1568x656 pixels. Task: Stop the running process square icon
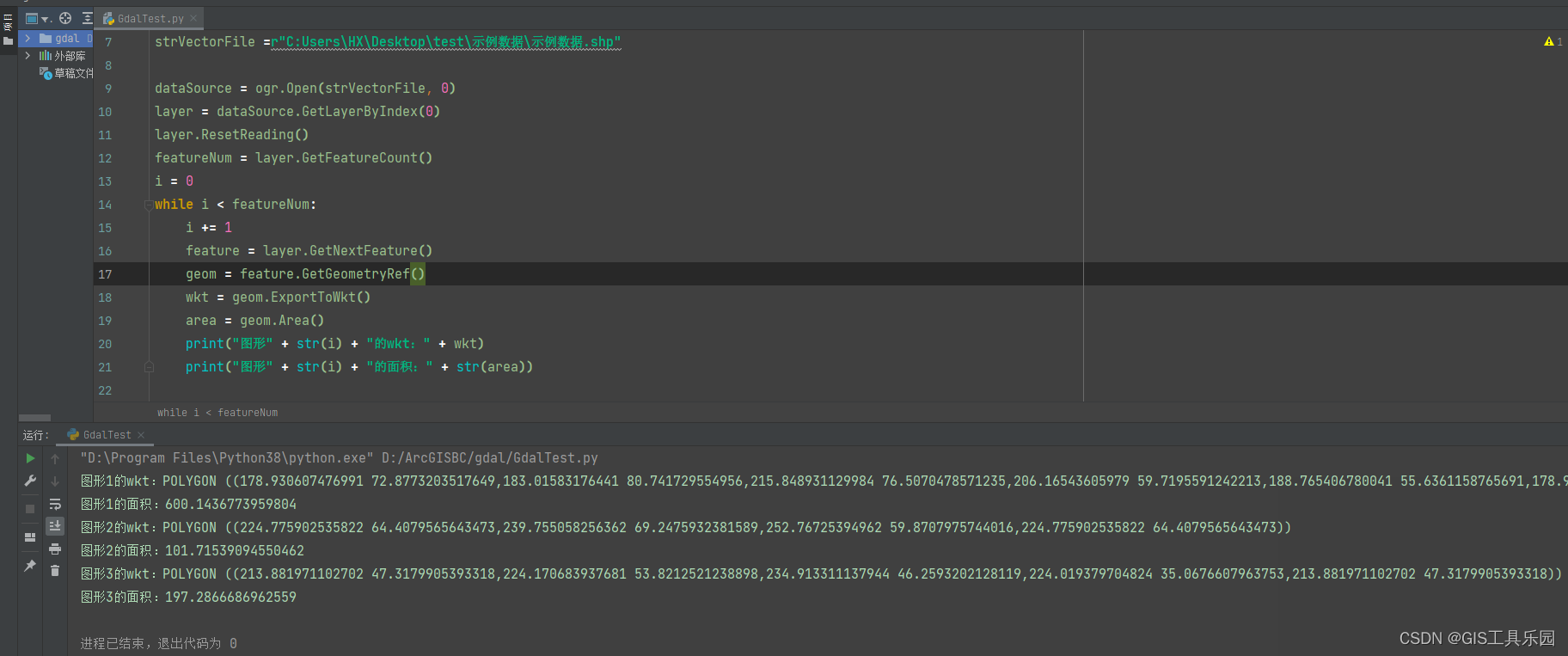point(30,509)
